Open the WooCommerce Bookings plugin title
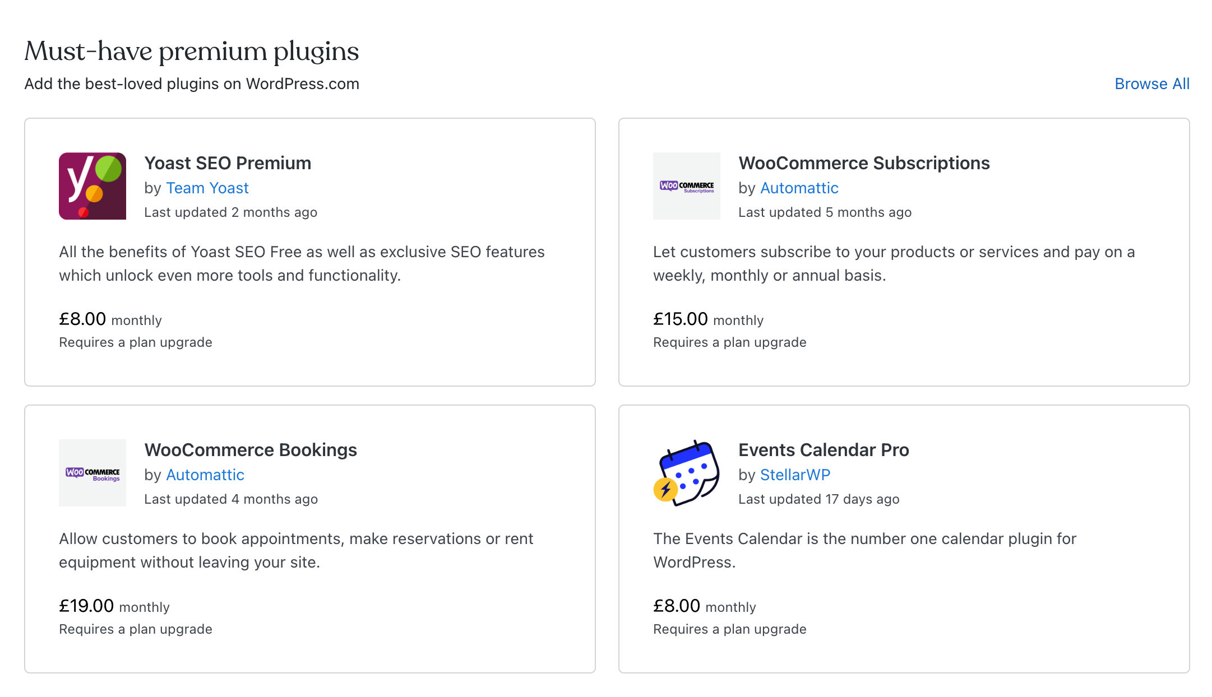Viewport: 1212px width, 697px height. (251, 450)
